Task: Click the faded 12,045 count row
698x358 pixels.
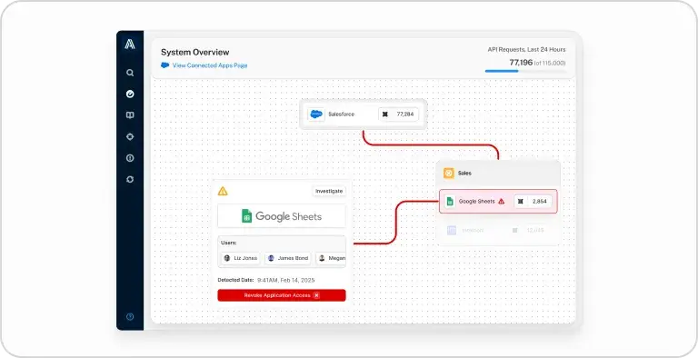Action: (x=498, y=230)
